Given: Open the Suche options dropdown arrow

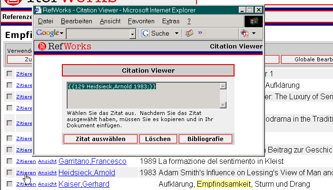Looking at the screenshot, I should 176,33.
